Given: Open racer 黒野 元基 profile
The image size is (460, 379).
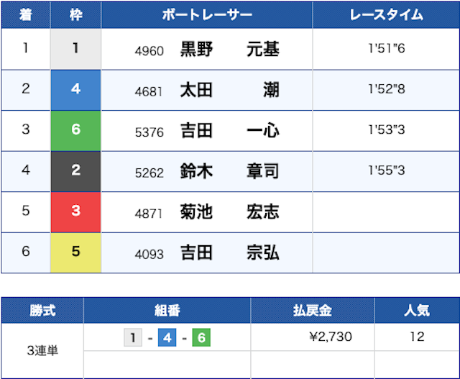Looking at the screenshot, I should pyautogui.click(x=229, y=50).
